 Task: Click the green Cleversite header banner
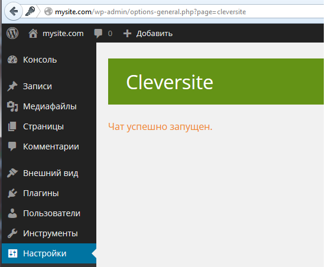click(x=216, y=82)
